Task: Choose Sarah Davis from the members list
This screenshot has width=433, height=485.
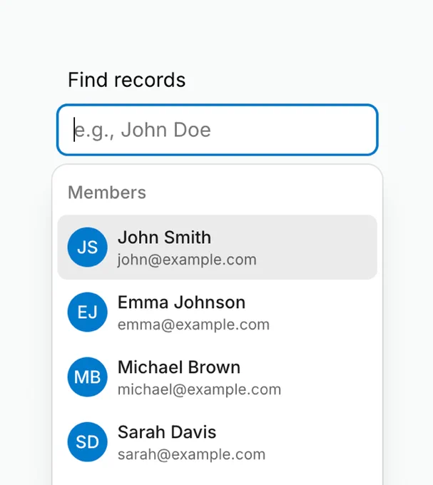Action: pos(217,442)
